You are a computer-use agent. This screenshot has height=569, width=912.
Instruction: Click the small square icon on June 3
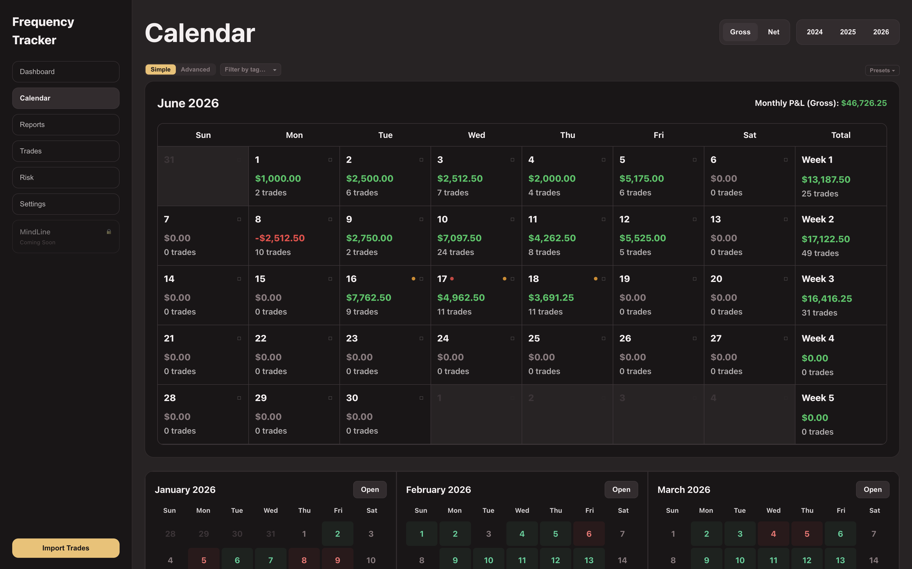tap(512, 160)
